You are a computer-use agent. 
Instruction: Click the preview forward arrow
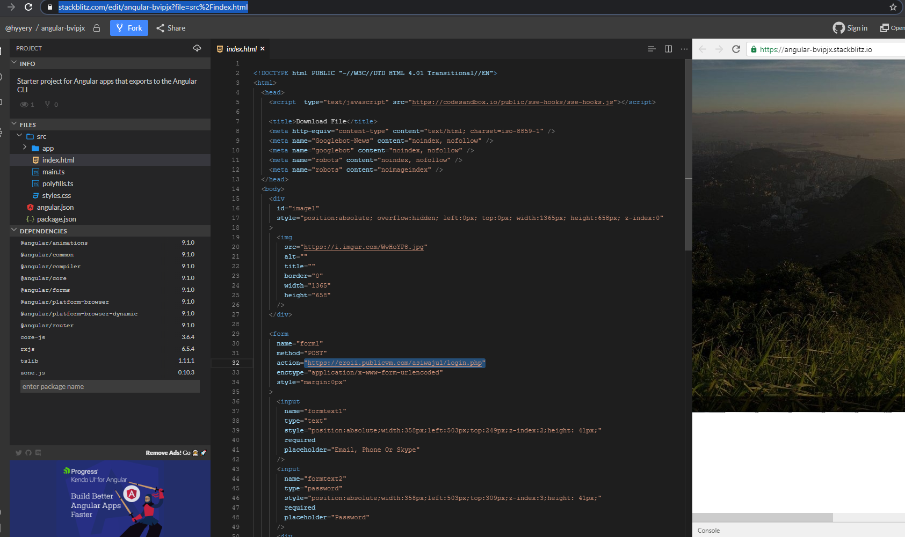click(719, 49)
